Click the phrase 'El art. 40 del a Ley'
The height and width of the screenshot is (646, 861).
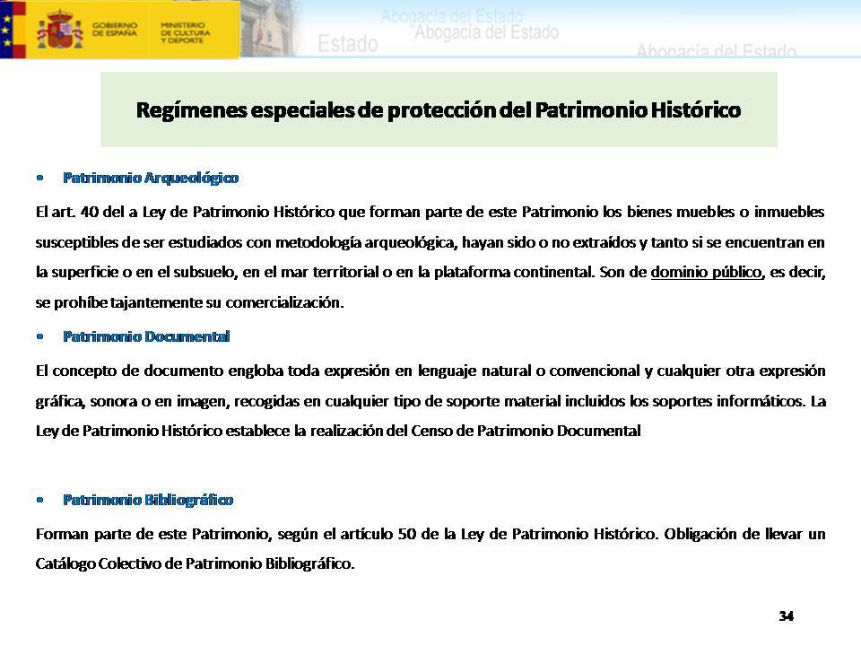pyautogui.click(x=100, y=212)
